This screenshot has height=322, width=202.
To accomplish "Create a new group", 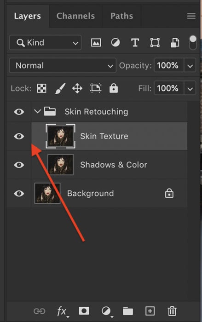I will click(128, 311).
